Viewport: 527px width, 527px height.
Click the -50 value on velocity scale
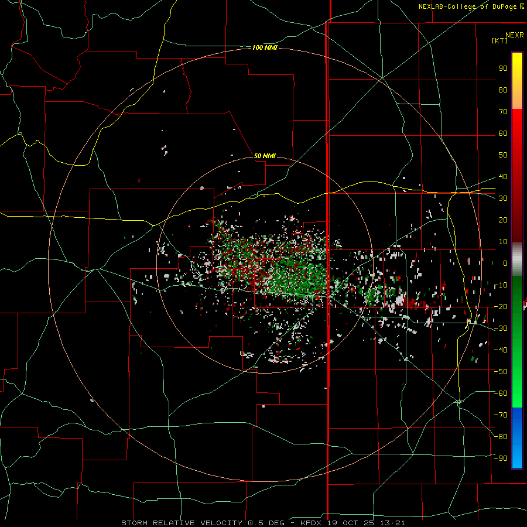tap(501, 372)
